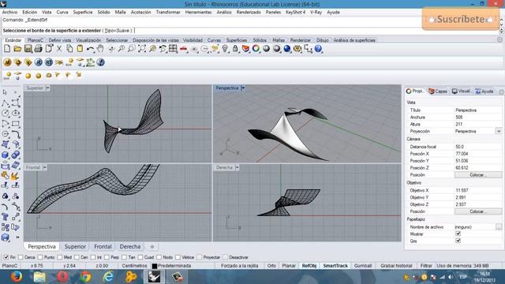Viewport: 505px width, 284px height.
Task: Open the Perspectiva viewport dropdown arrow
Action: [x=243, y=88]
